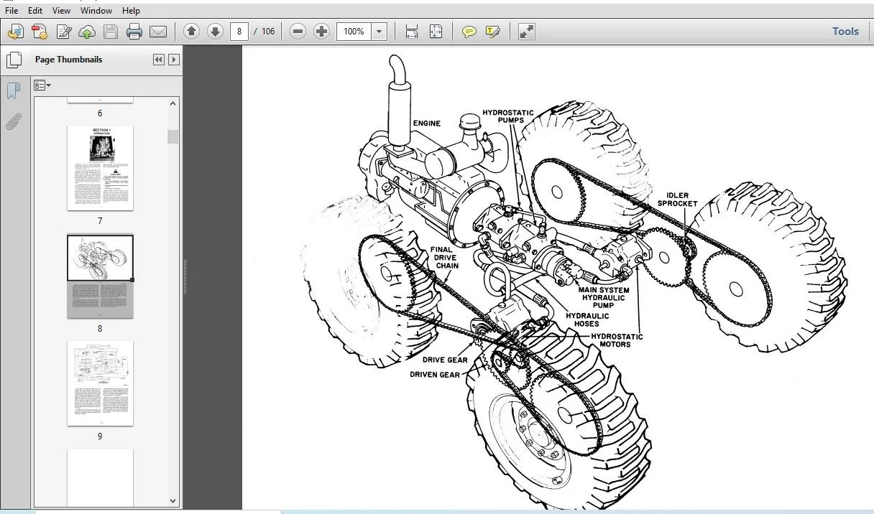
Task: Open the File menu
Action: pos(11,11)
